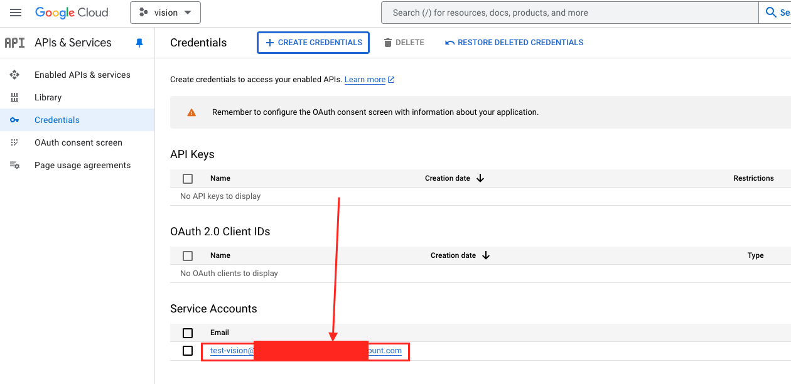Click the API Keys section heading

(192, 154)
